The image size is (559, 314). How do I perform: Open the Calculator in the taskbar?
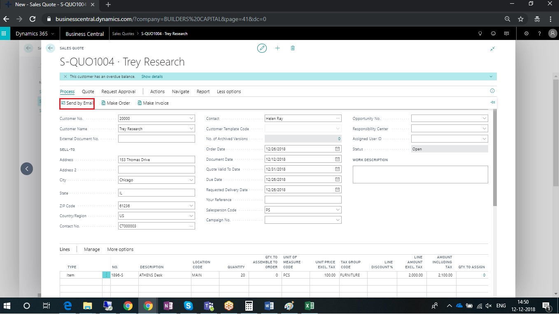point(249,306)
